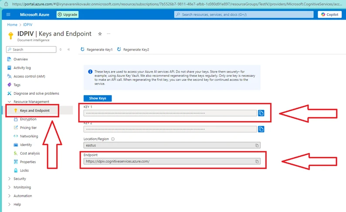This screenshot has height=212, width=346.
Task: Click the lock icon in address bar
Action: tap(6, 4)
